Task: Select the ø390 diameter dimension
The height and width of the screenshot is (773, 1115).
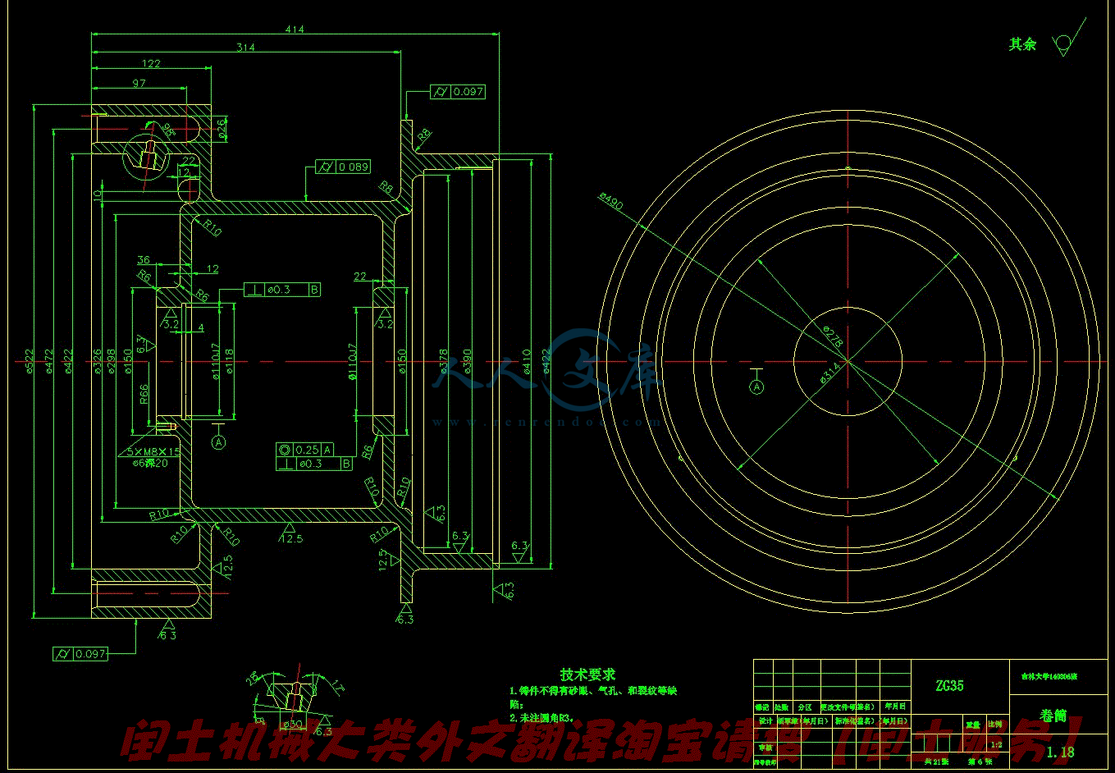Action: [468, 361]
